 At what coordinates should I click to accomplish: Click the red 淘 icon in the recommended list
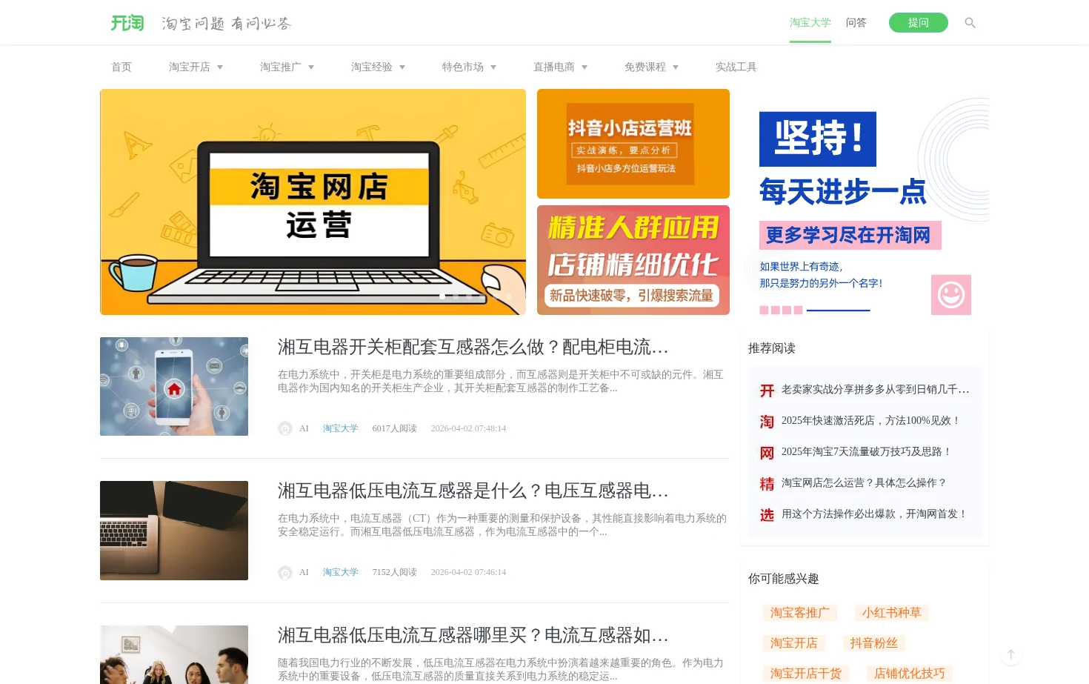click(x=767, y=422)
